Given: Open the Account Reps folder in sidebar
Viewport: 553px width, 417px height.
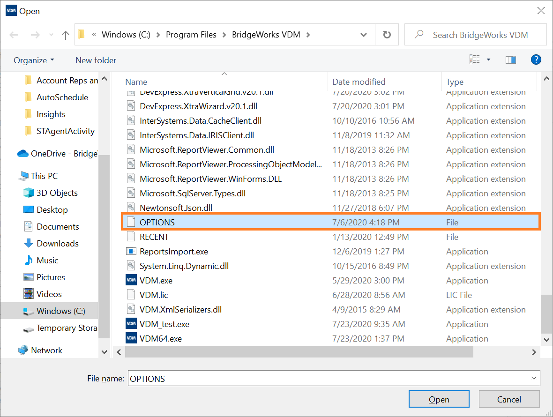Looking at the screenshot, I should point(61,81).
